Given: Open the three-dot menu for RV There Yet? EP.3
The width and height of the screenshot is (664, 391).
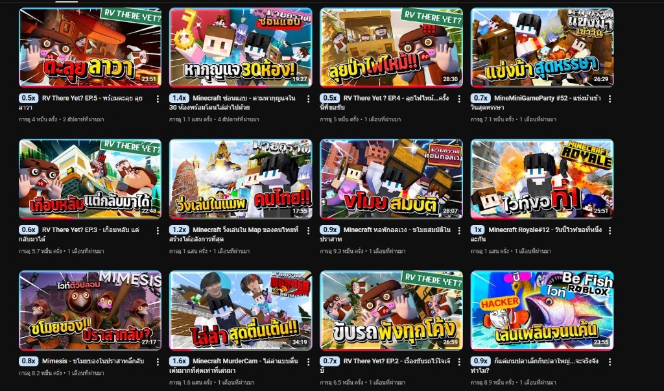Looking at the screenshot, I should [158, 230].
